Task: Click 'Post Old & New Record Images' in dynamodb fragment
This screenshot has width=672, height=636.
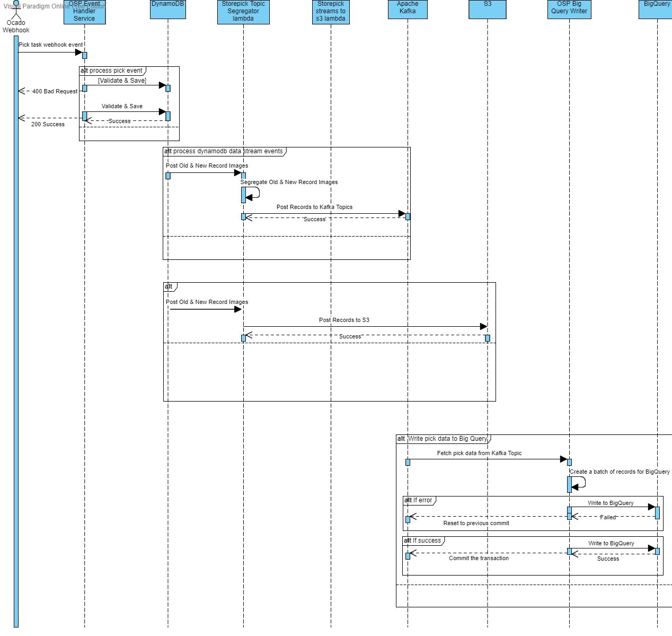Action: click(207, 165)
